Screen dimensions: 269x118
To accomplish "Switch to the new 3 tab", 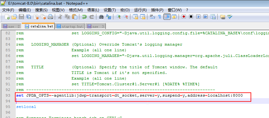I will tap(95, 26).
